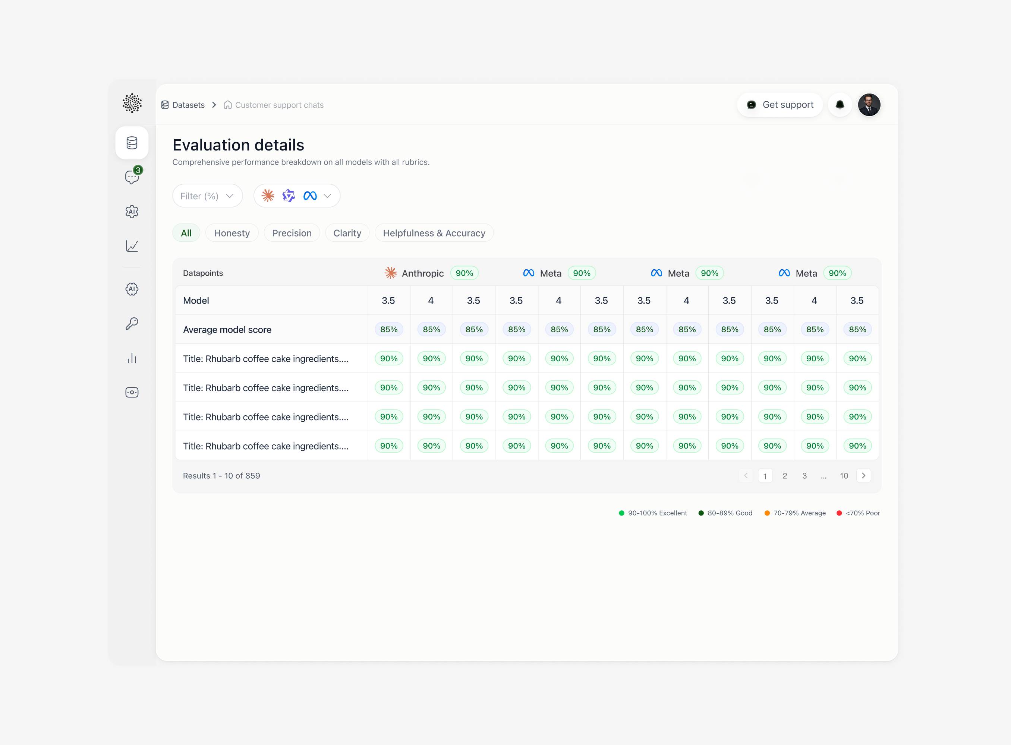
Task: Expand the Filter (%) dropdown
Action: point(207,196)
